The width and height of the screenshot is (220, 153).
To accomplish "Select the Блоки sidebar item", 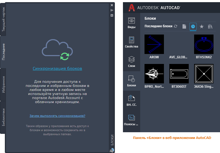I will (132, 81).
